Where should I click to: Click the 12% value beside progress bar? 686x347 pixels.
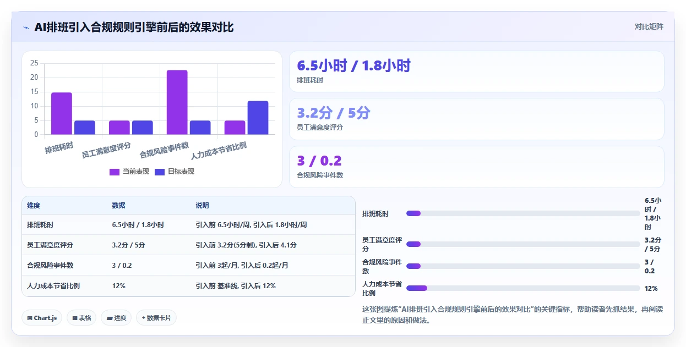click(651, 289)
